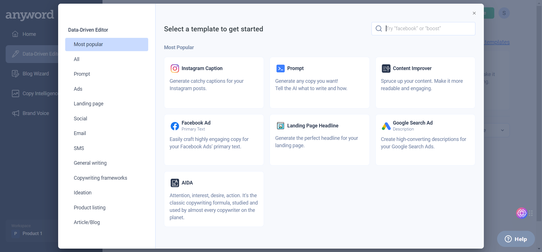Click the 'Data-Driven Editor' dialog heading
The width and height of the screenshot is (542, 252).
(x=88, y=30)
